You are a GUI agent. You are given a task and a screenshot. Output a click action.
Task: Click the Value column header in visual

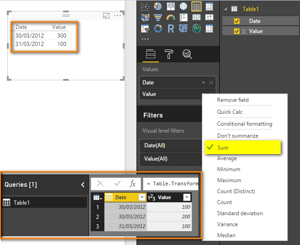[59, 27]
